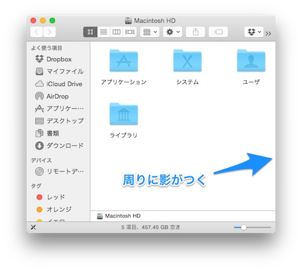Viewport: 302px width, 271px height.
Task: Select the レッド tag
Action: tap(58, 197)
